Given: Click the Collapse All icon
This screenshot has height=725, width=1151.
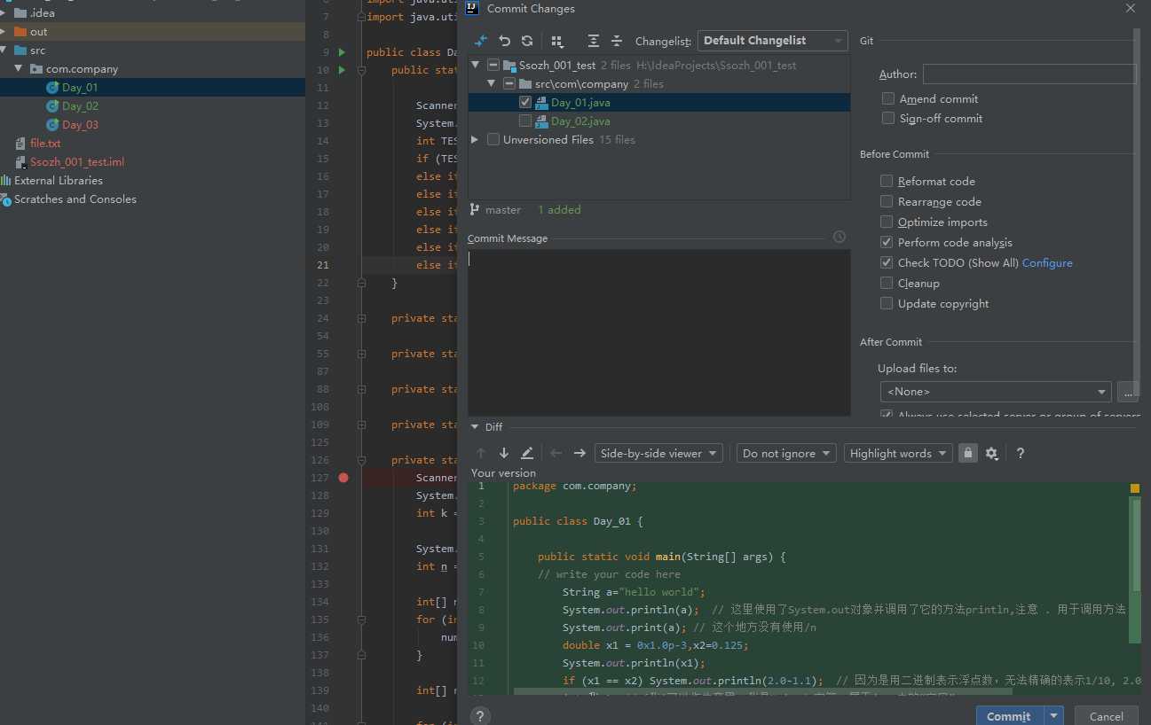Looking at the screenshot, I should (x=617, y=41).
